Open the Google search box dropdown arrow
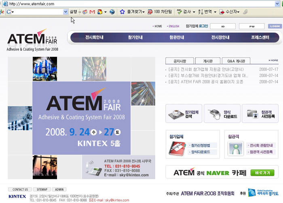This screenshot has width=283, height=203. [65, 12]
